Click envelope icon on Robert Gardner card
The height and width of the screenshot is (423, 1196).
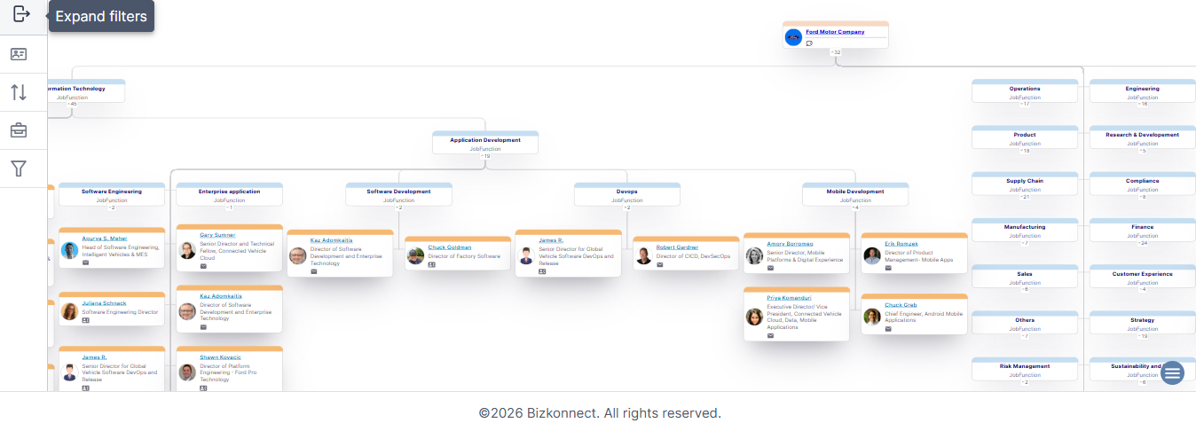pos(660,264)
